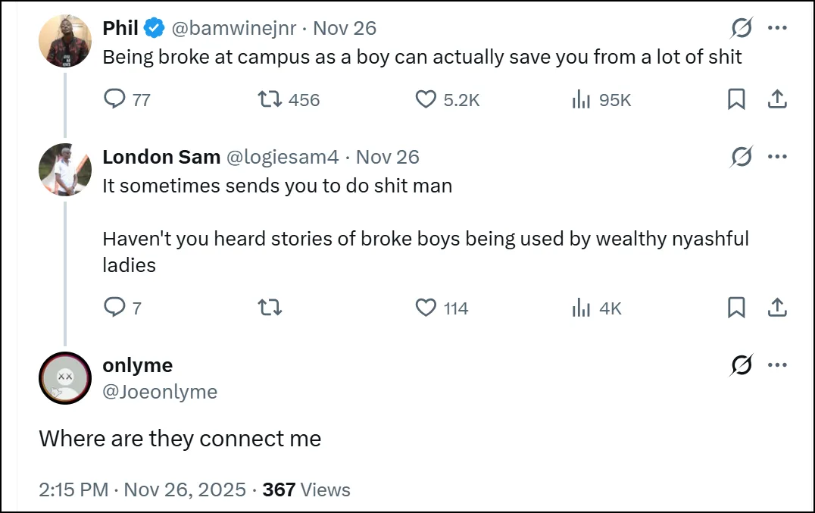Bookmark London Sam's tweet
Image resolution: width=815 pixels, height=513 pixels.
click(736, 308)
